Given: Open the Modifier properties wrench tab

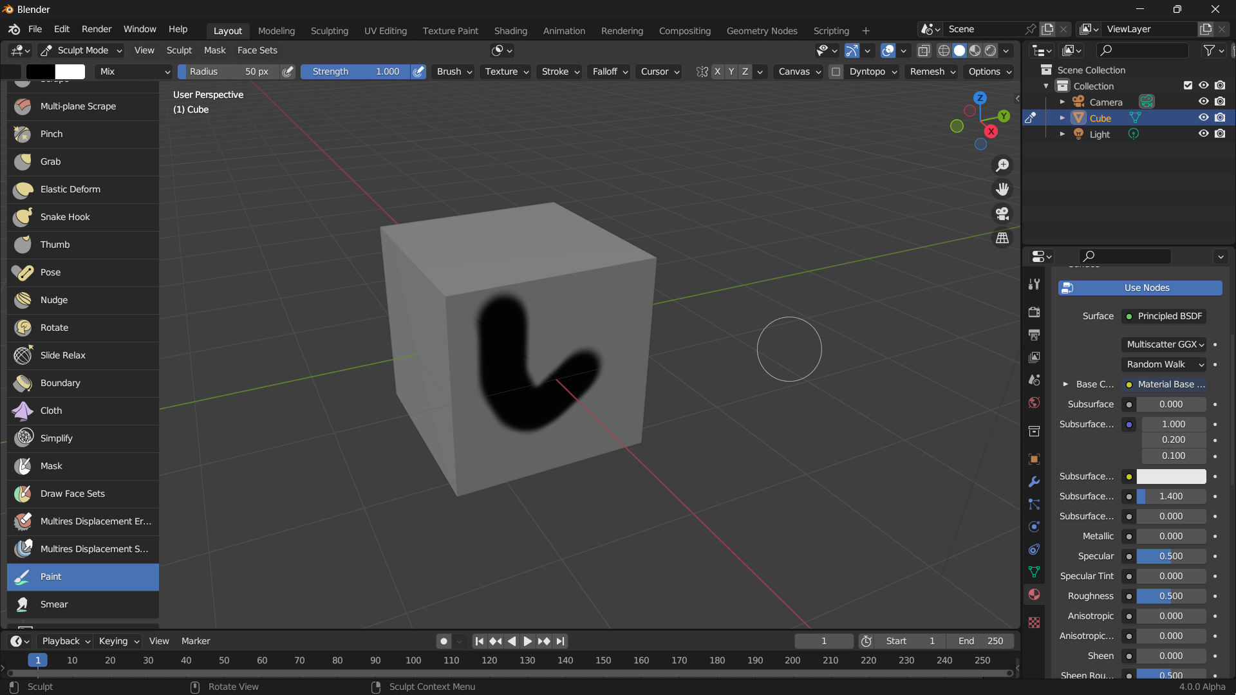Looking at the screenshot, I should (1034, 481).
